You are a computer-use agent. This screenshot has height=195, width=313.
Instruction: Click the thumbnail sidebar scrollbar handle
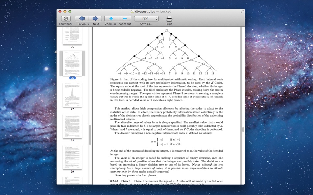click(x=90, y=135)
